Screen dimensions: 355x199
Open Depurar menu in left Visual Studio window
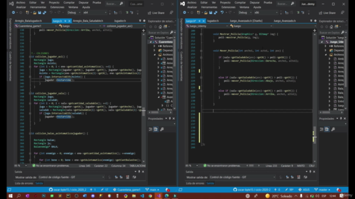pyautogui.click(x=84, y=3)
